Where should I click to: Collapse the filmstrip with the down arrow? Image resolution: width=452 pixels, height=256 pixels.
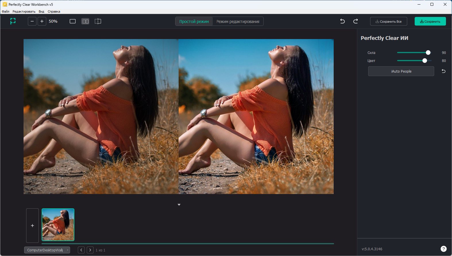tap(179, 205)
